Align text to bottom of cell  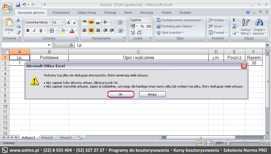click(98, 22)
